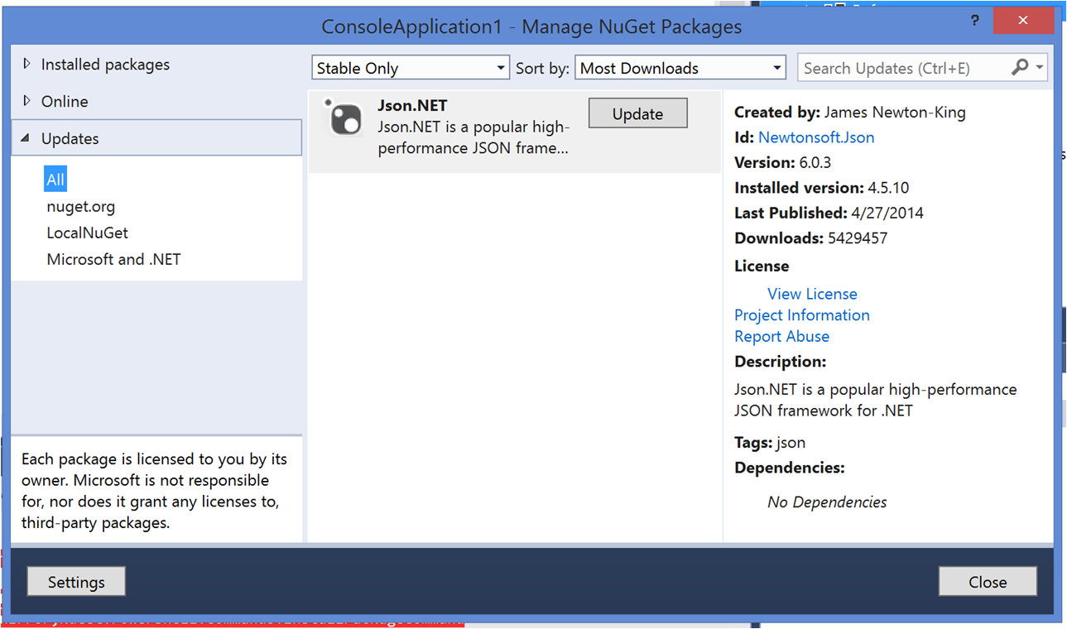
Task: Click Update for Json.NET
Action: click(637, 114)
